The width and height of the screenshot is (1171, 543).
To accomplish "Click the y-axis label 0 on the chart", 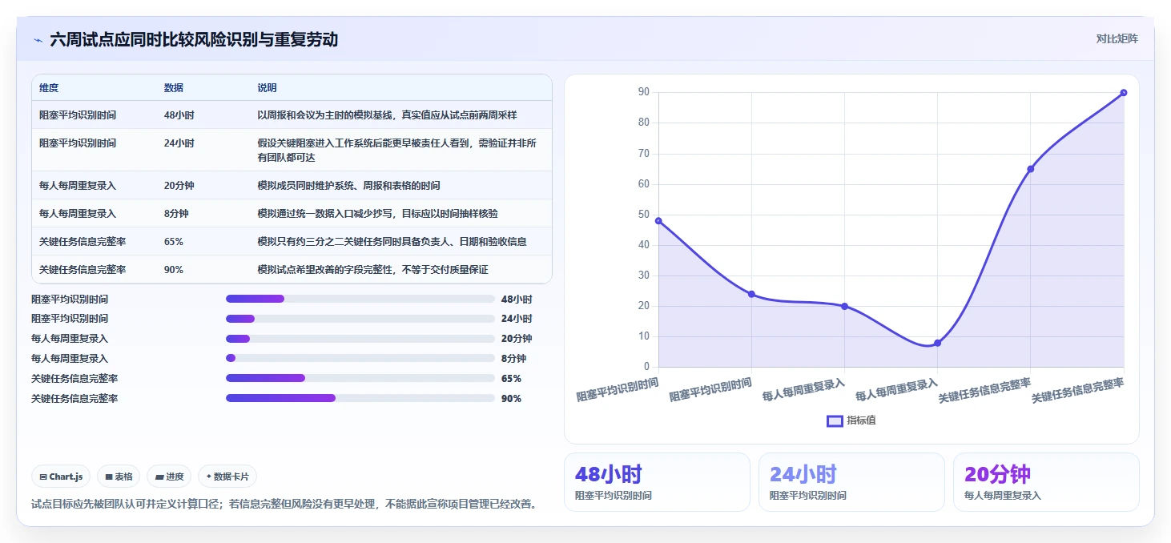I will coord(646,367).
